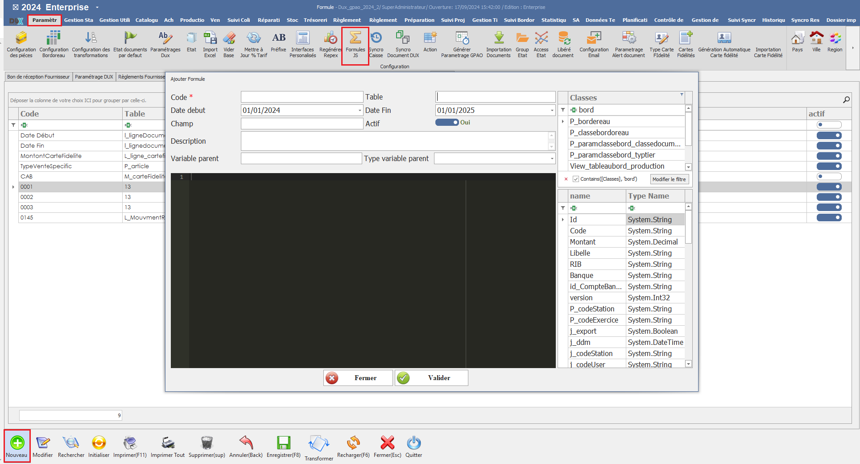Open Classes column filter dropdown

point(682,95)
